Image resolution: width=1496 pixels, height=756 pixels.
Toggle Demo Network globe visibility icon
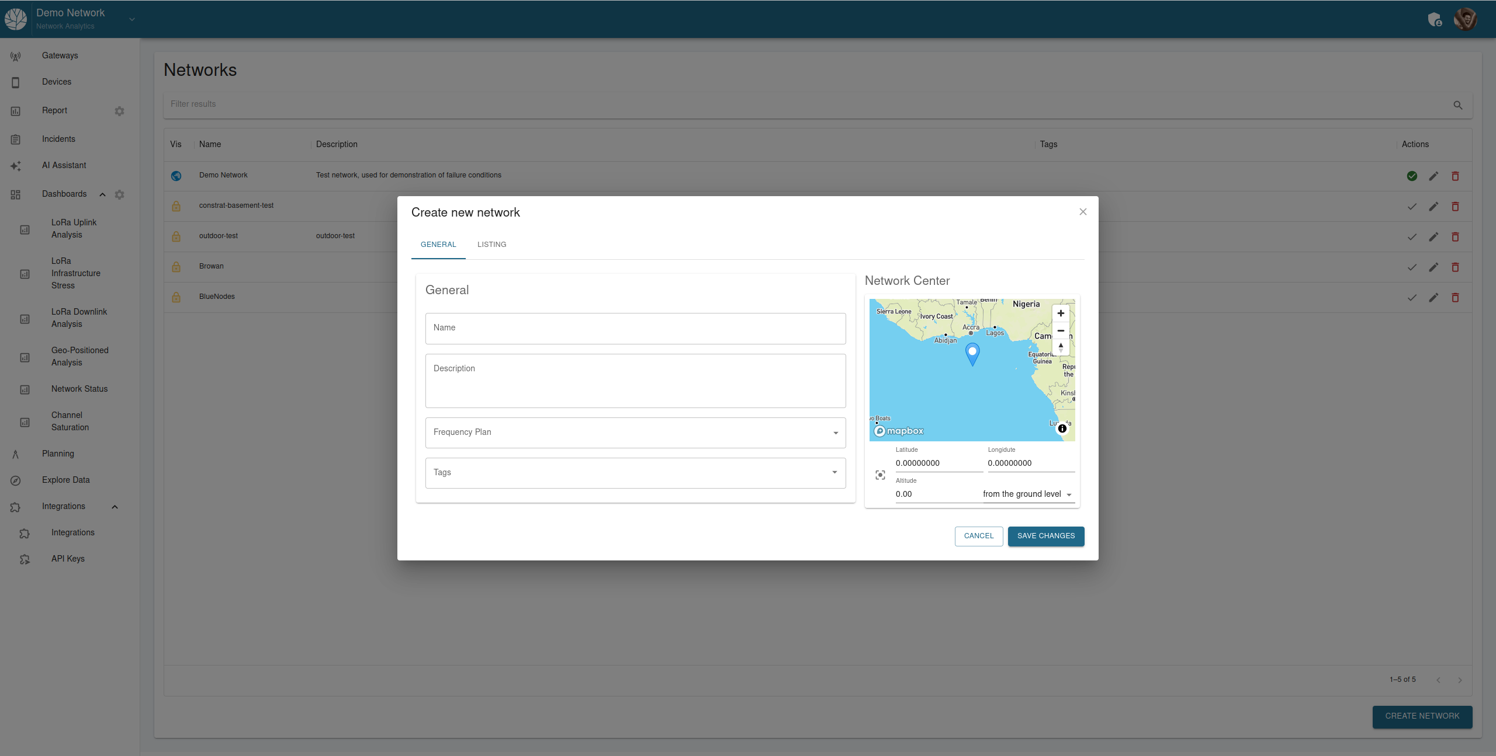pyautogui.click(x=176, y=176)
